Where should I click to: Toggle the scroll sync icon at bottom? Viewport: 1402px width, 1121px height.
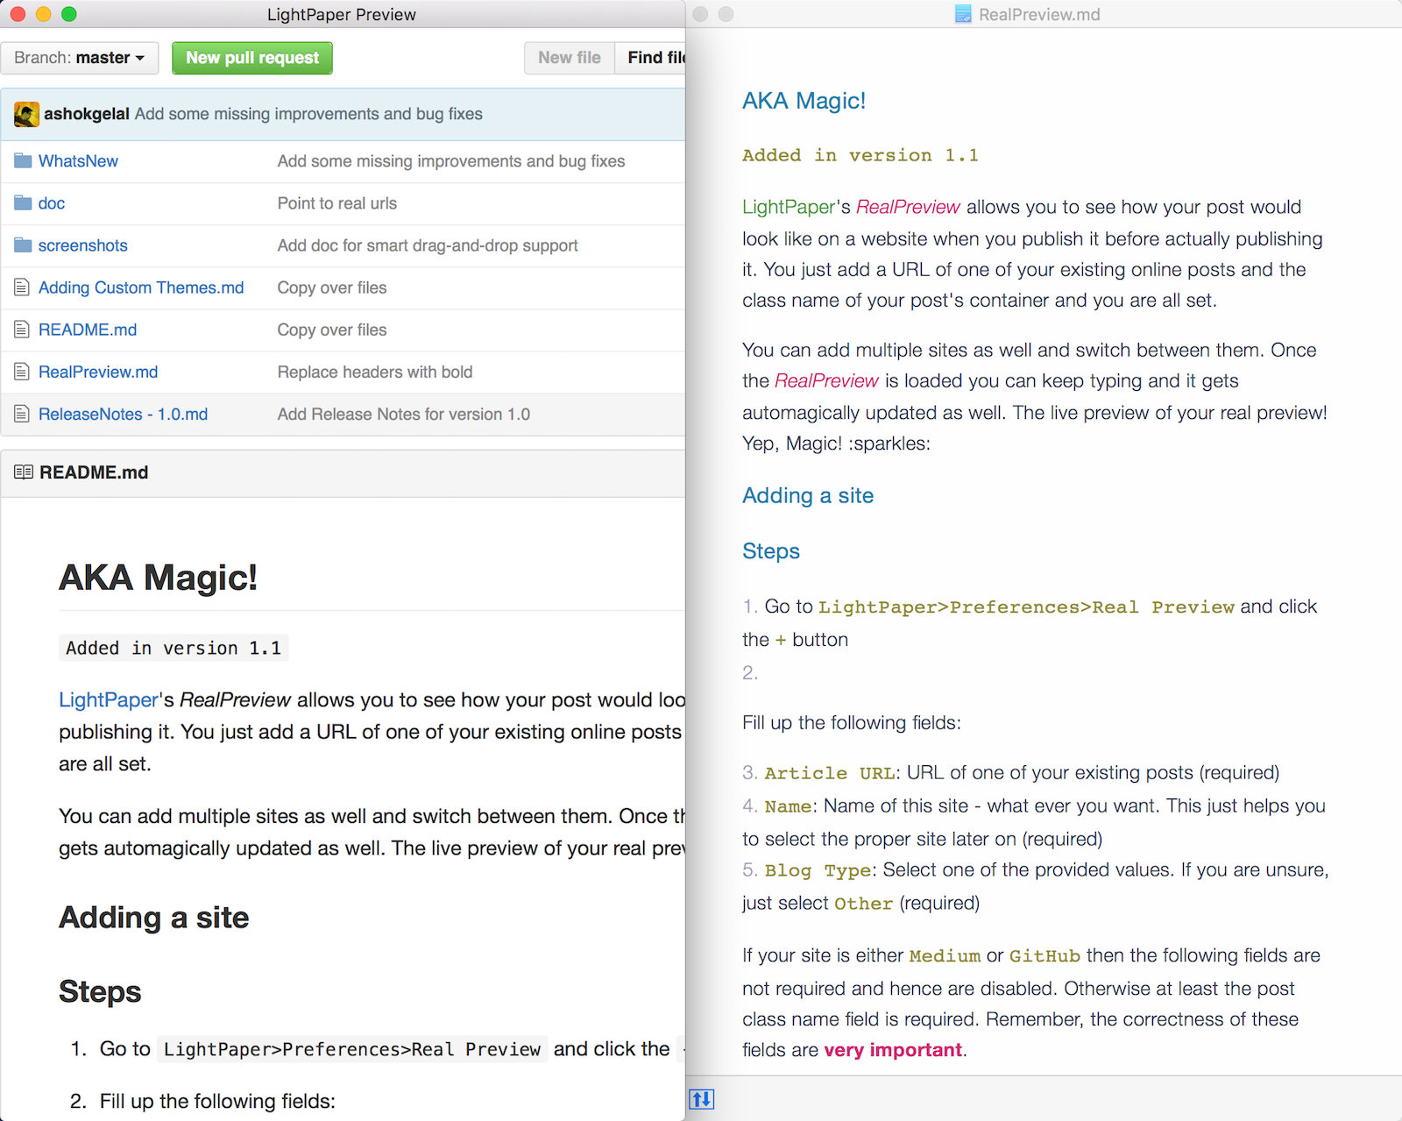tap(702, 1099)
